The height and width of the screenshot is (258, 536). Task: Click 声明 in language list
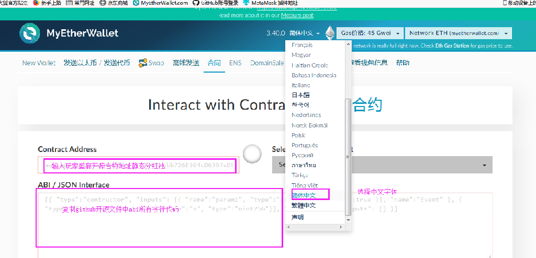pyautogui.click(x=297, y=217)
